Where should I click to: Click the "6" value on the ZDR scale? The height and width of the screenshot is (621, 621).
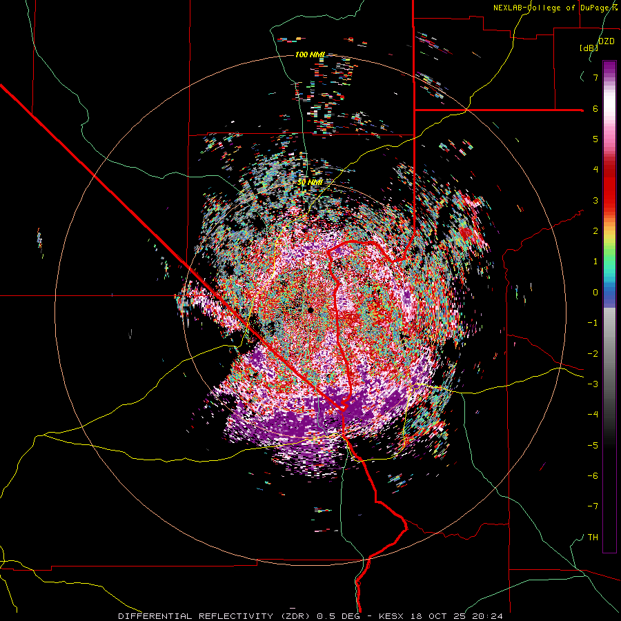pos(595,108)
